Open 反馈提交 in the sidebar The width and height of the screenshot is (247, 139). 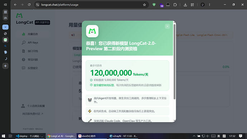[x=33, y=68]
